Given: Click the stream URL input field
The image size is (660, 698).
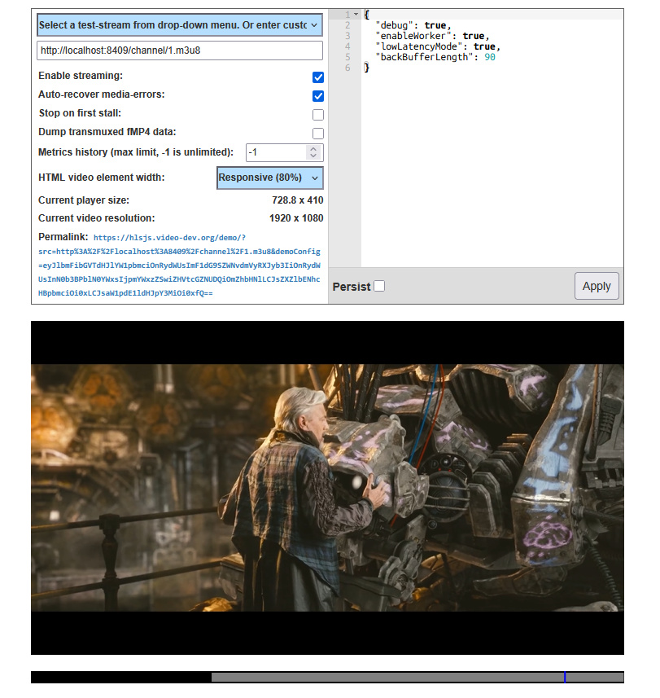Looking at the screenshot, I should (180, 50).
